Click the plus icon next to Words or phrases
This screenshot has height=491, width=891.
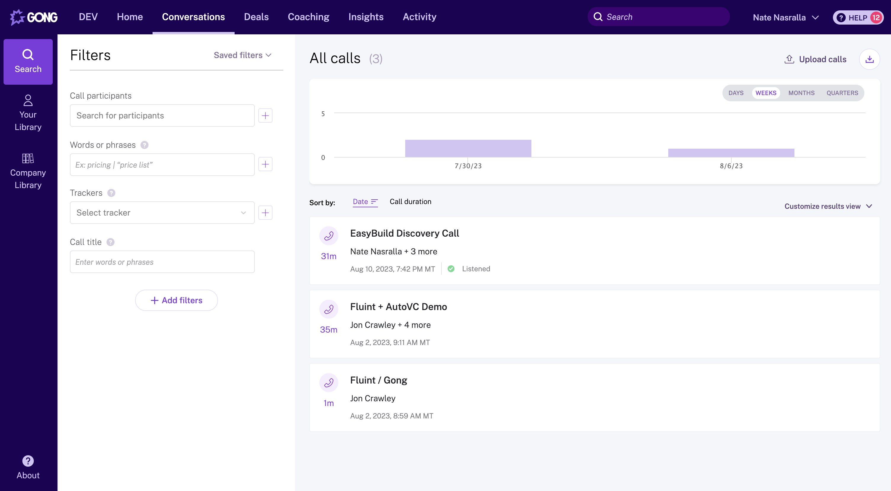(x=265, y=164)
